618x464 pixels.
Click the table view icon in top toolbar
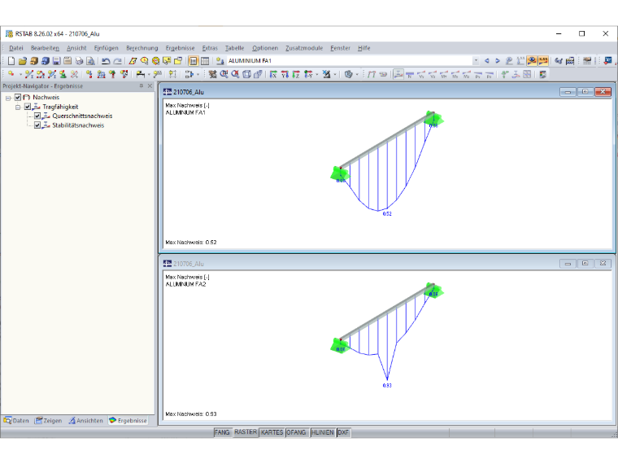[205, 61]
